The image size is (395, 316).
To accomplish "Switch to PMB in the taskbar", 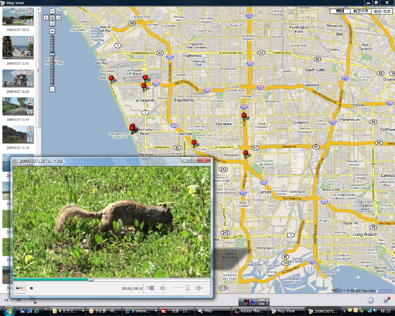I will (210, 311).
